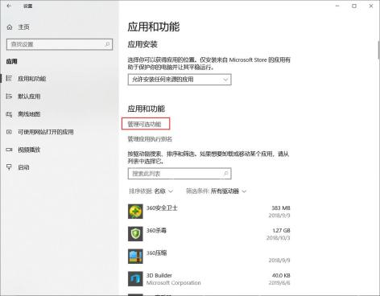The height and width of the screenshot is (296, 380).
Task: Open the 排序依据 名称 dropdown
Action: [151, 191]
